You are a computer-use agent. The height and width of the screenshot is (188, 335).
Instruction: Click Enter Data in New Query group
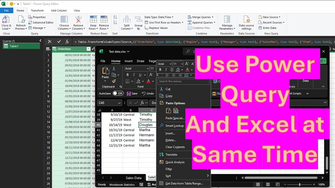point(267,28)
